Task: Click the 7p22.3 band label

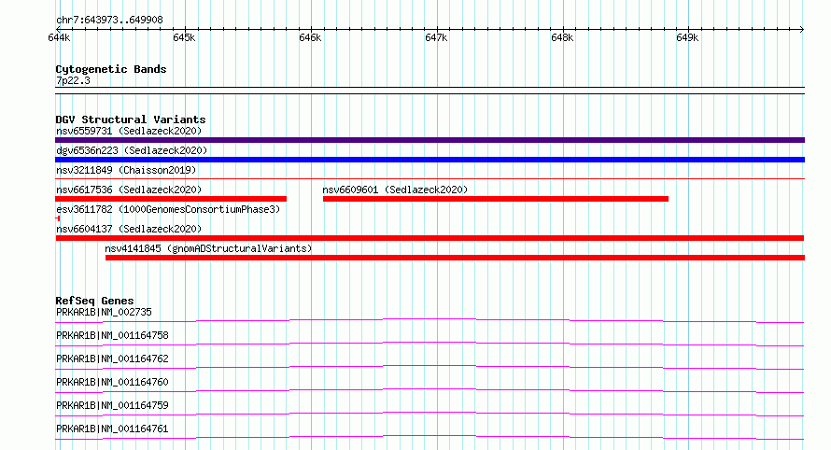Action: (73, 80)
